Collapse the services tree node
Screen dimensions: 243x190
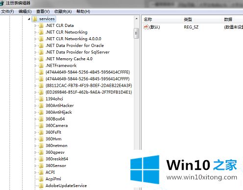click(29, 19)
